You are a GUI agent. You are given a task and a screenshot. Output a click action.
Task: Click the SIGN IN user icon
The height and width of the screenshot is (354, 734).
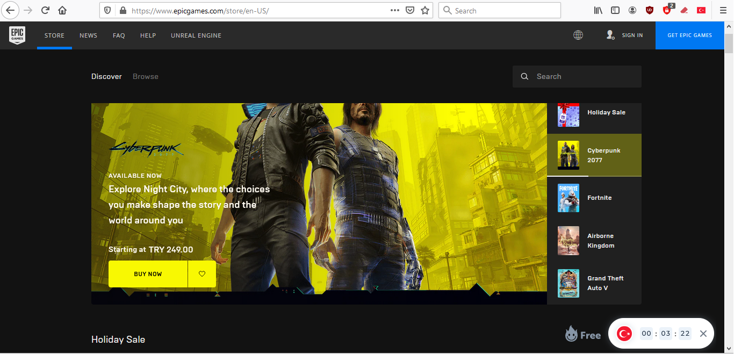610,35
